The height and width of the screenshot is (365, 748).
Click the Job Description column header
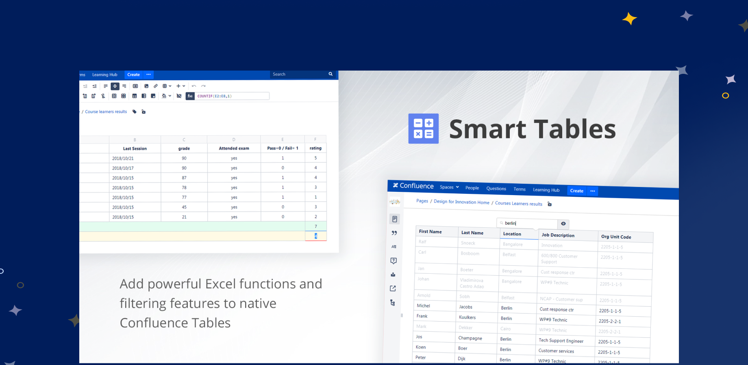click(568, 235)
